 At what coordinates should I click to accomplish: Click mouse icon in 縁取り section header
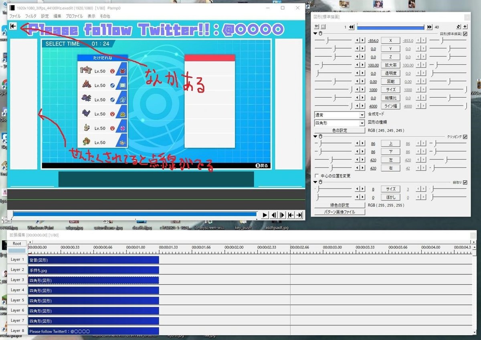point(321,182)
